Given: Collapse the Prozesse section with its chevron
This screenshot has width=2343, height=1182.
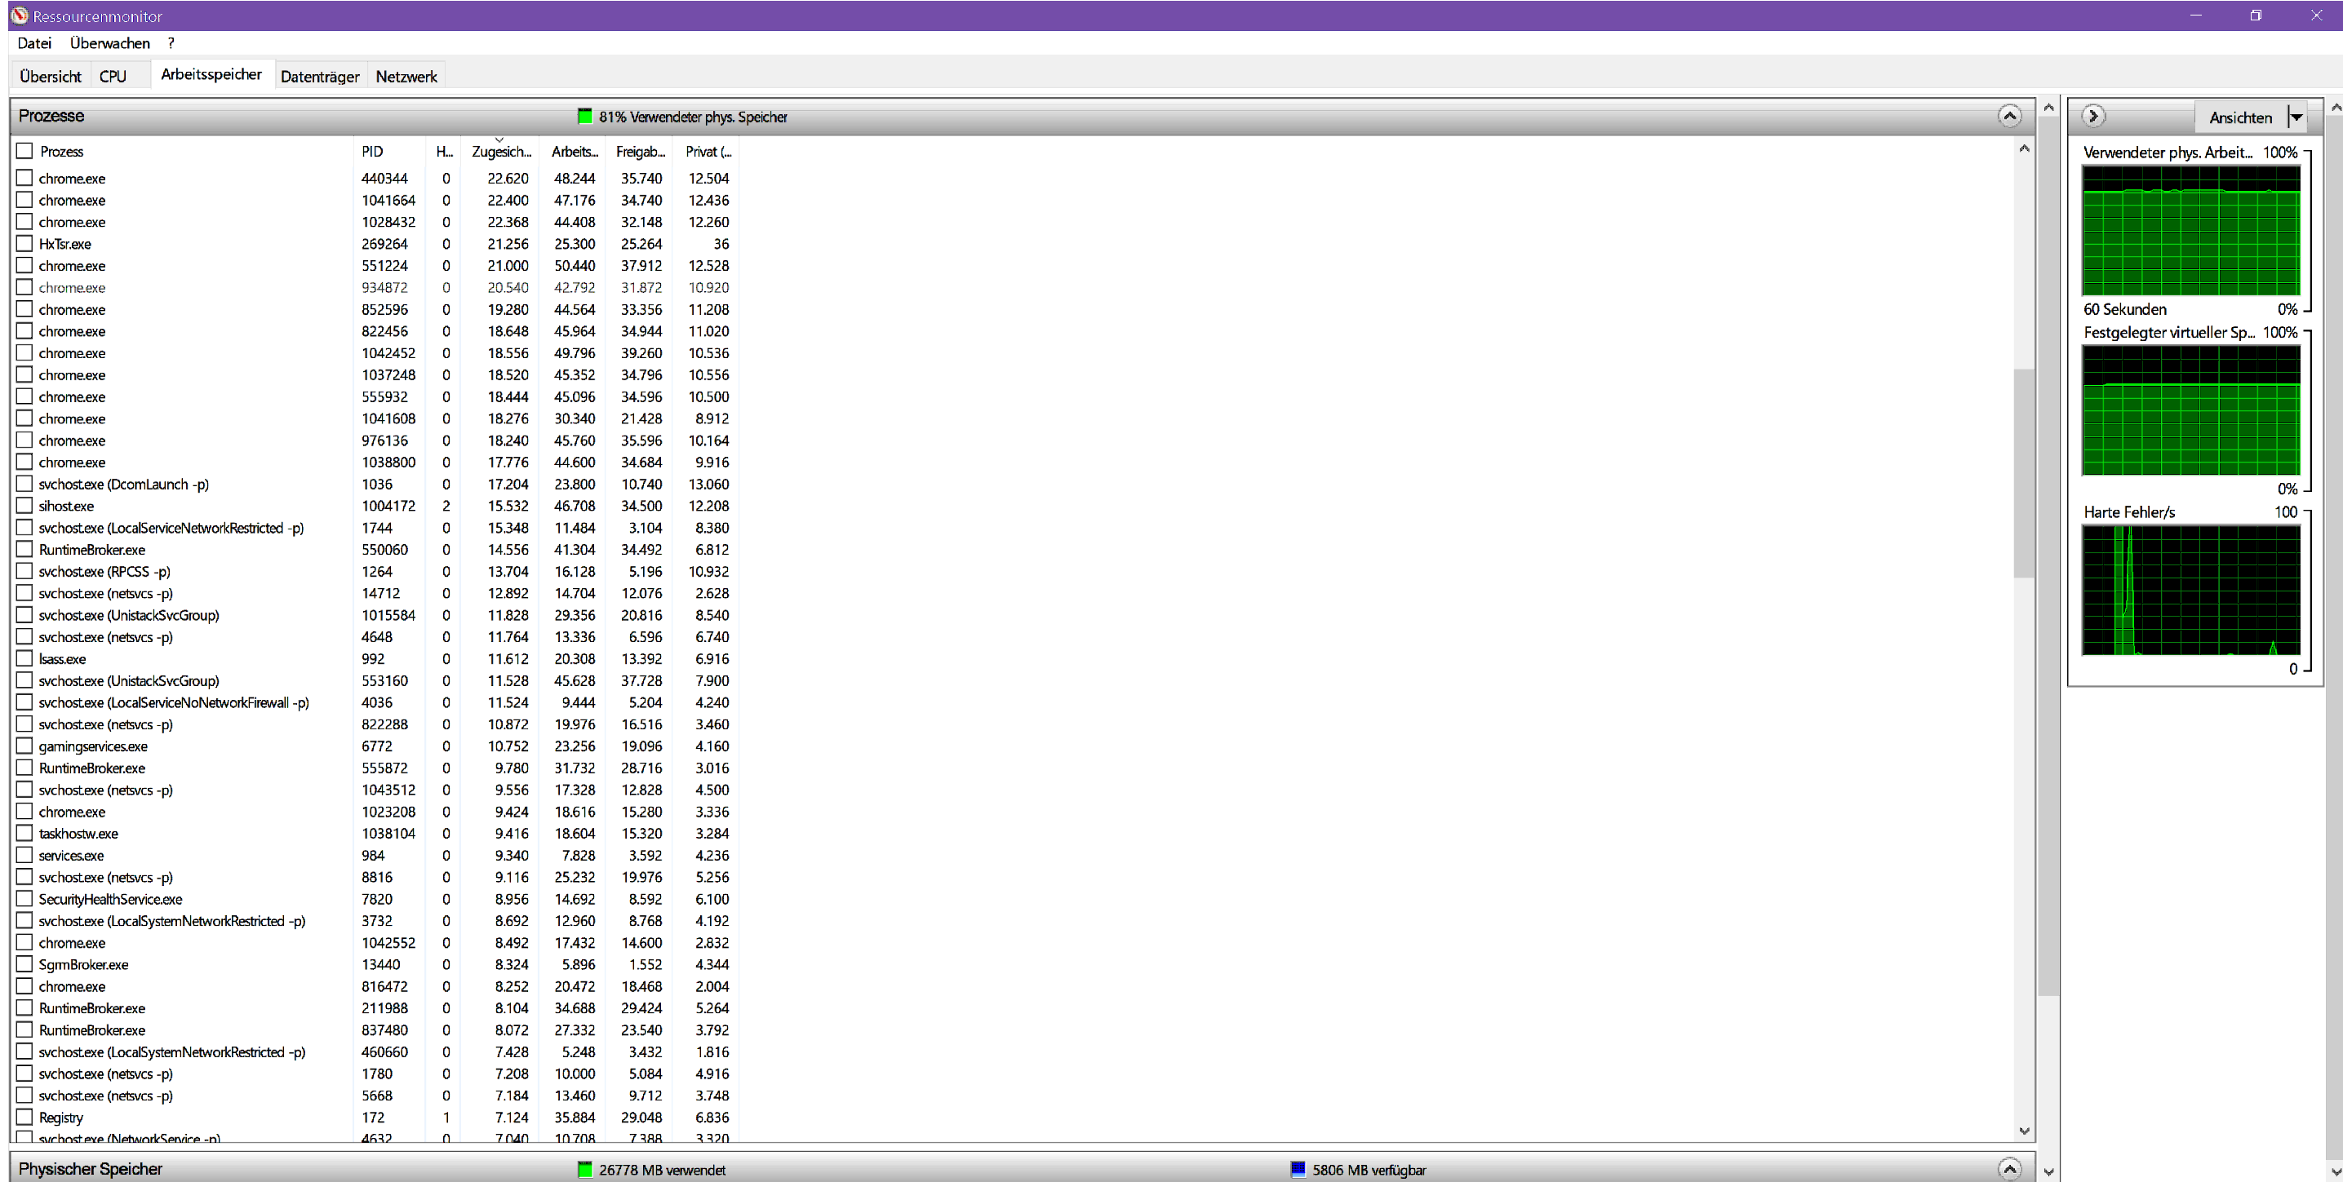Looking at the screenshot, I should coord(2009,116).
